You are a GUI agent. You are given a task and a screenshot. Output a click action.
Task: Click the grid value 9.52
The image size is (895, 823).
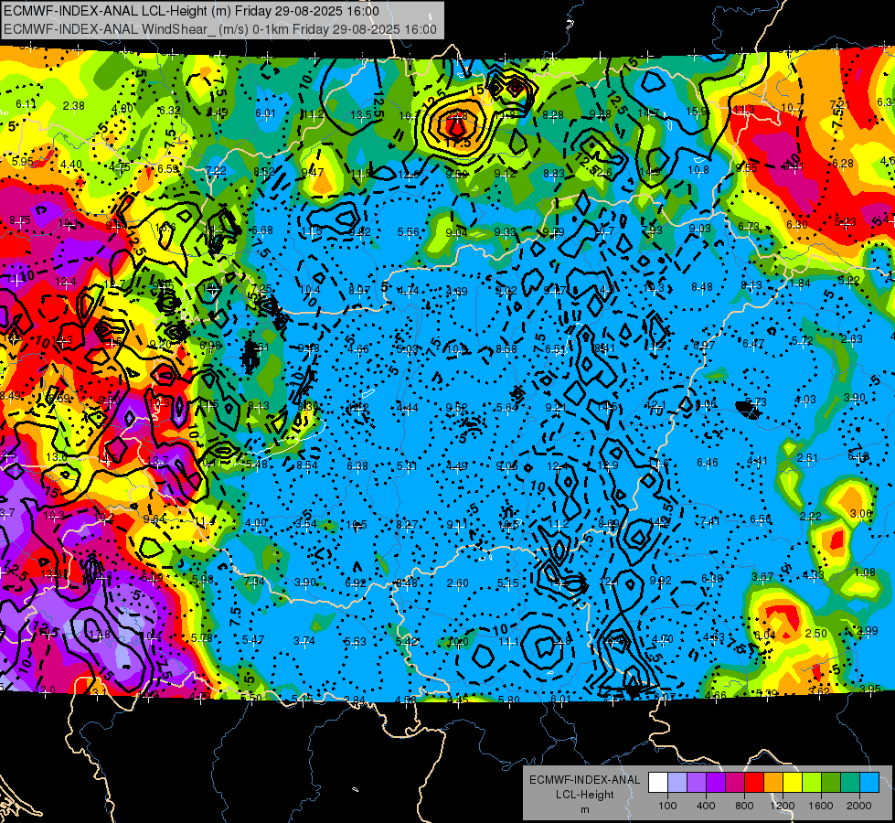pyautogui.click(x=456, y=407)
